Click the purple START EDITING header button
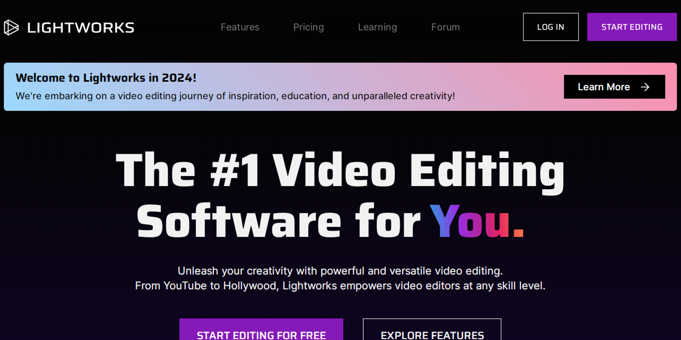Image resolution: width=681 pixels, height=340 pixels. point(632,27)
